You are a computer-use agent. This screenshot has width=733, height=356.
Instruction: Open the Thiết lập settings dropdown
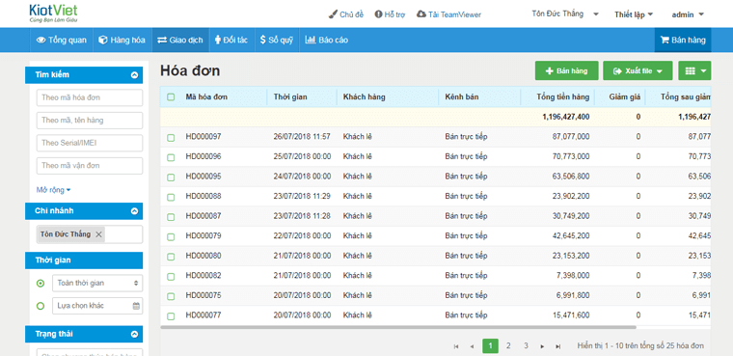click(634, 14)
